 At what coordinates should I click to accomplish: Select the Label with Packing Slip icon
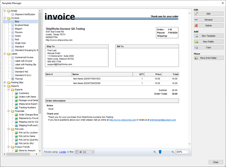(13, 65)
